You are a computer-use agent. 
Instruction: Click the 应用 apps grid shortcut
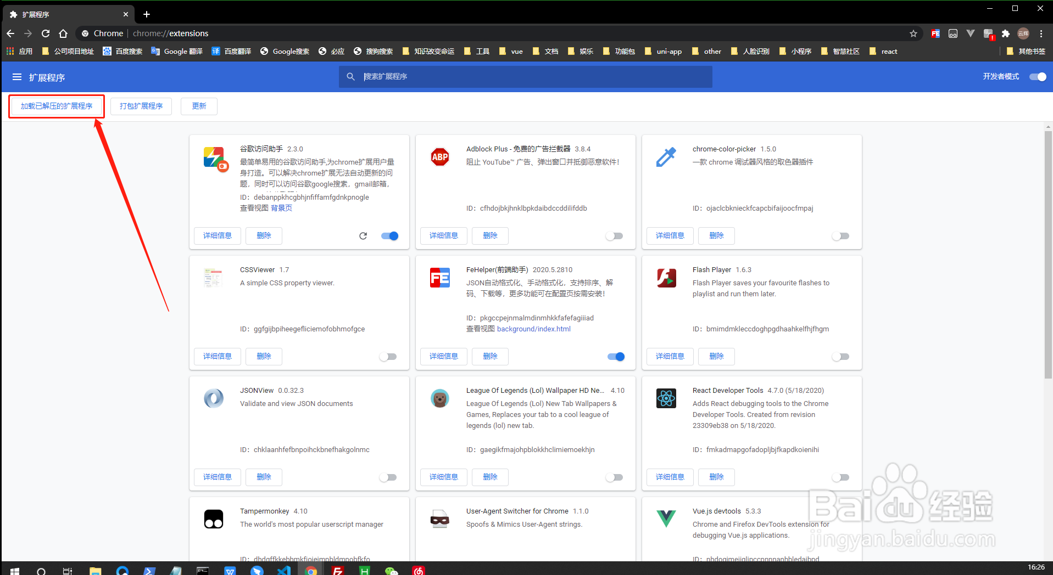(19, 52)
